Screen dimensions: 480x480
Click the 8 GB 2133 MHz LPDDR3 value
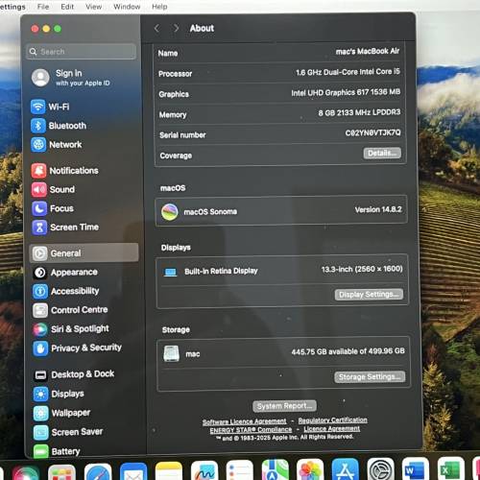coord(359,112)
